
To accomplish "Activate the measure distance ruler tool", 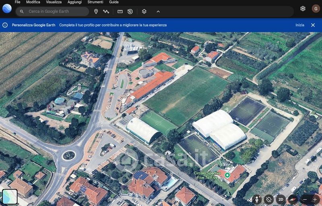I will [x=120, y=12].
